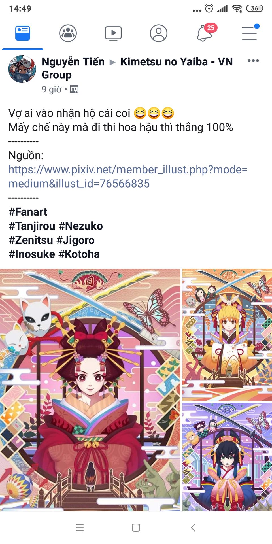This screenshot has width=272, height=544.
Task: Tap the #Zenitsu hashtag
Action: point(31,240)
